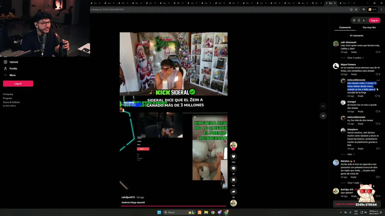385x216 pixels.
Task: Like RaiClips 473's 'Que opinan?' comment
Action: [377, 196]
